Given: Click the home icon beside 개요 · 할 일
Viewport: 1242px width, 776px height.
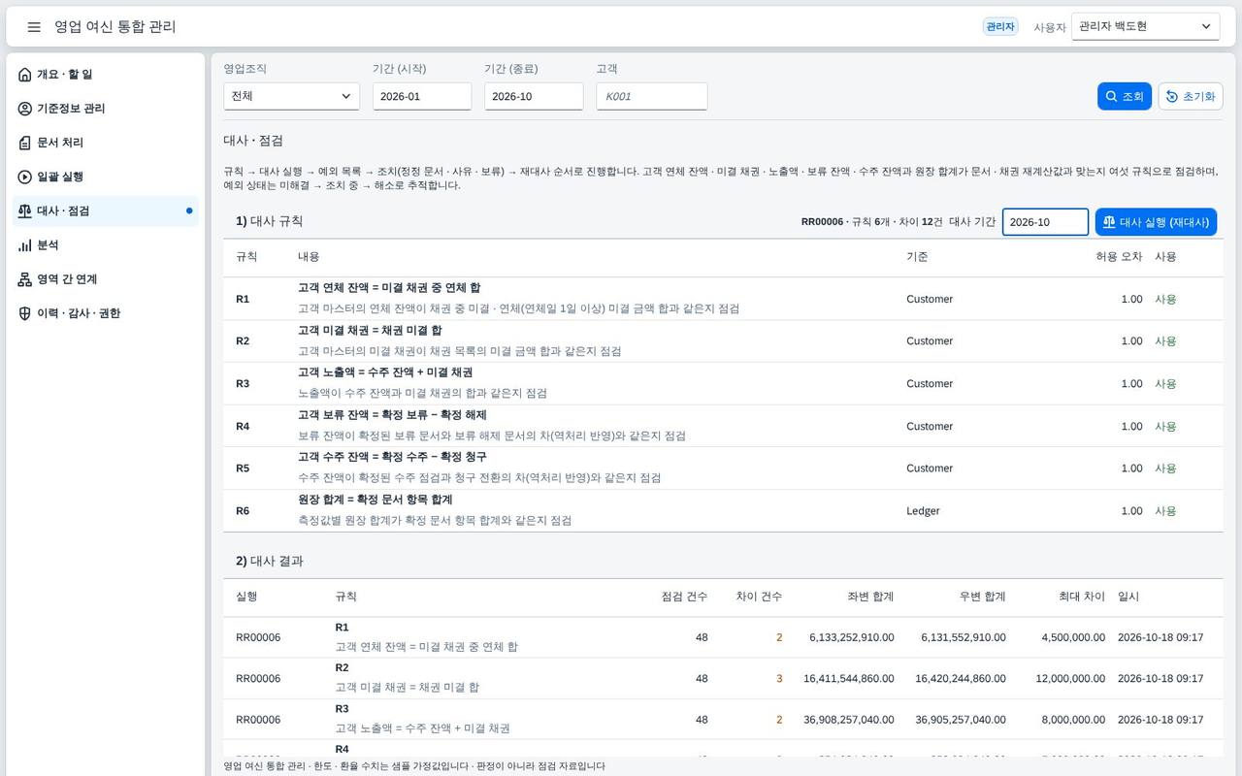Looking at the screenshot, I should pos(25,75).
